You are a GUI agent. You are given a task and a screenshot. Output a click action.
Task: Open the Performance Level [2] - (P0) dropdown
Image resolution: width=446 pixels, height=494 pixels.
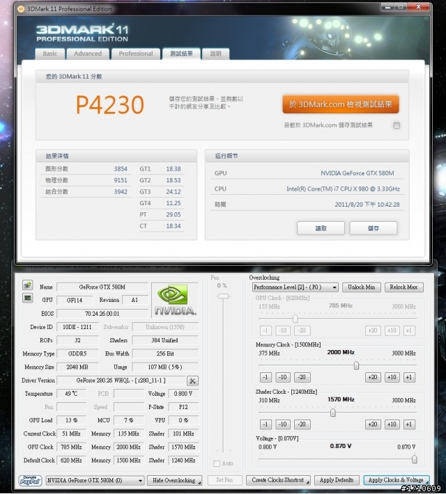coord(295,287)
